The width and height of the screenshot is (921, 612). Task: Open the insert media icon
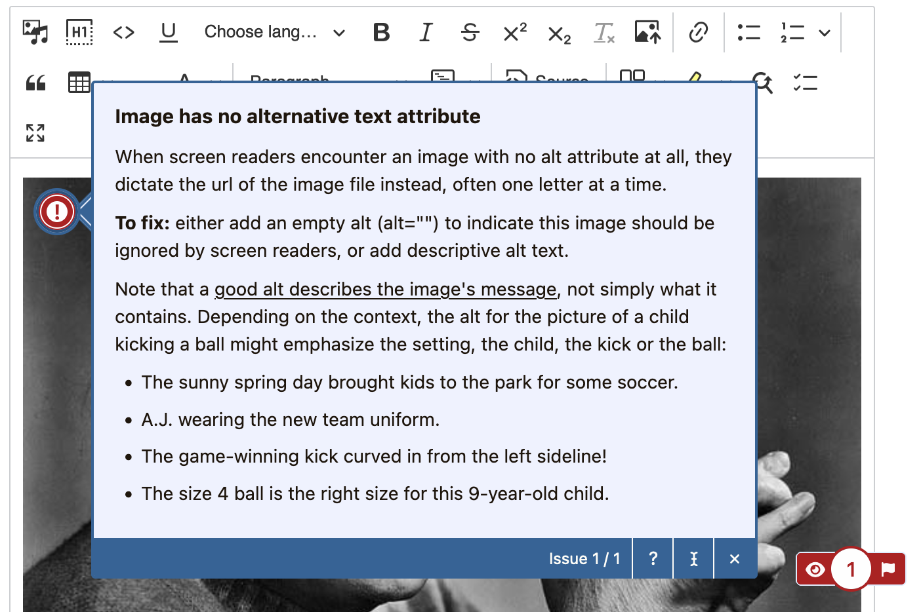[35, 31]
